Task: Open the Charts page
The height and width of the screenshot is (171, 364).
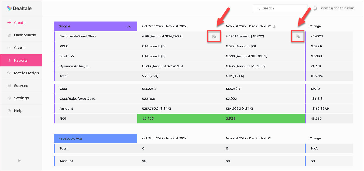Action: tap(21, 48)
